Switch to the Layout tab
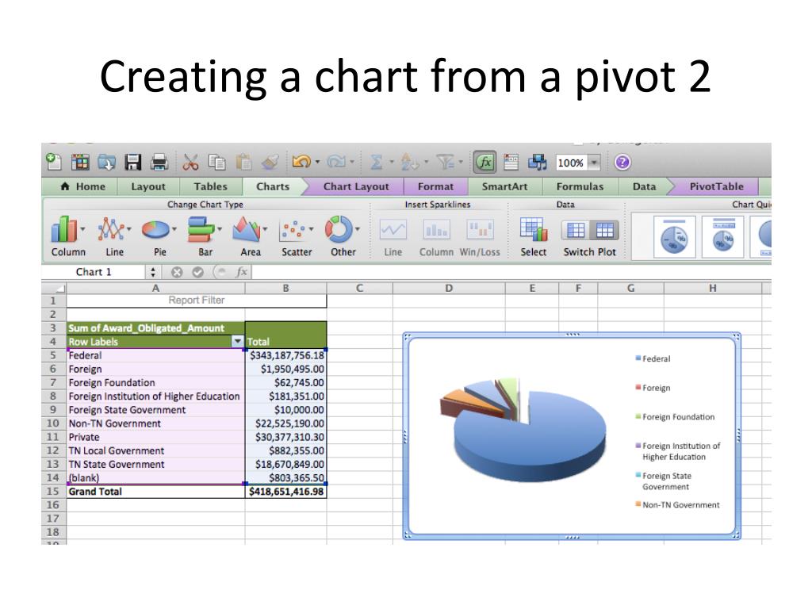The height and width of the screenshot is (609, 812). click(x=148, y=186)
